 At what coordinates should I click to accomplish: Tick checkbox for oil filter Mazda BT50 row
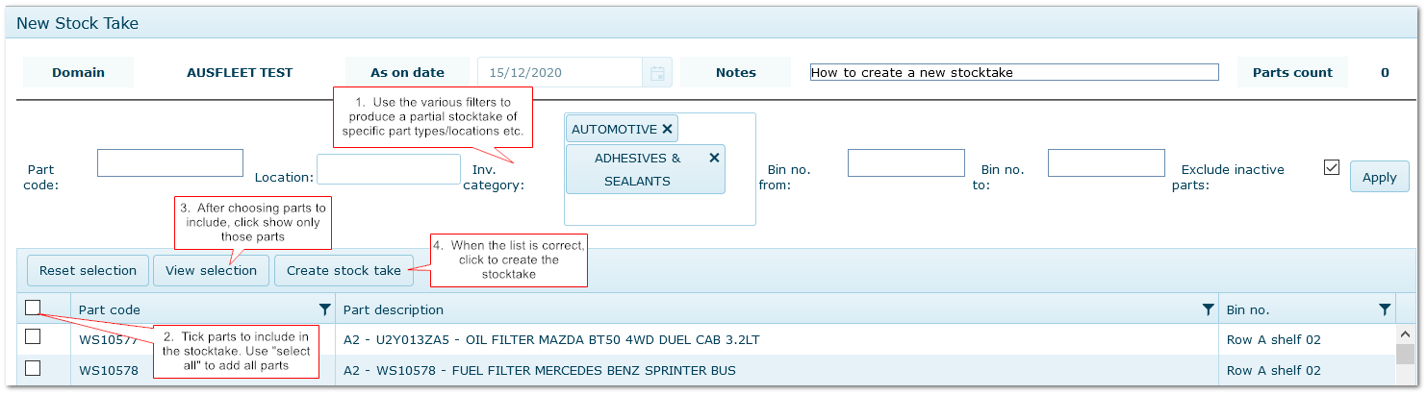(x=33, y=336)
